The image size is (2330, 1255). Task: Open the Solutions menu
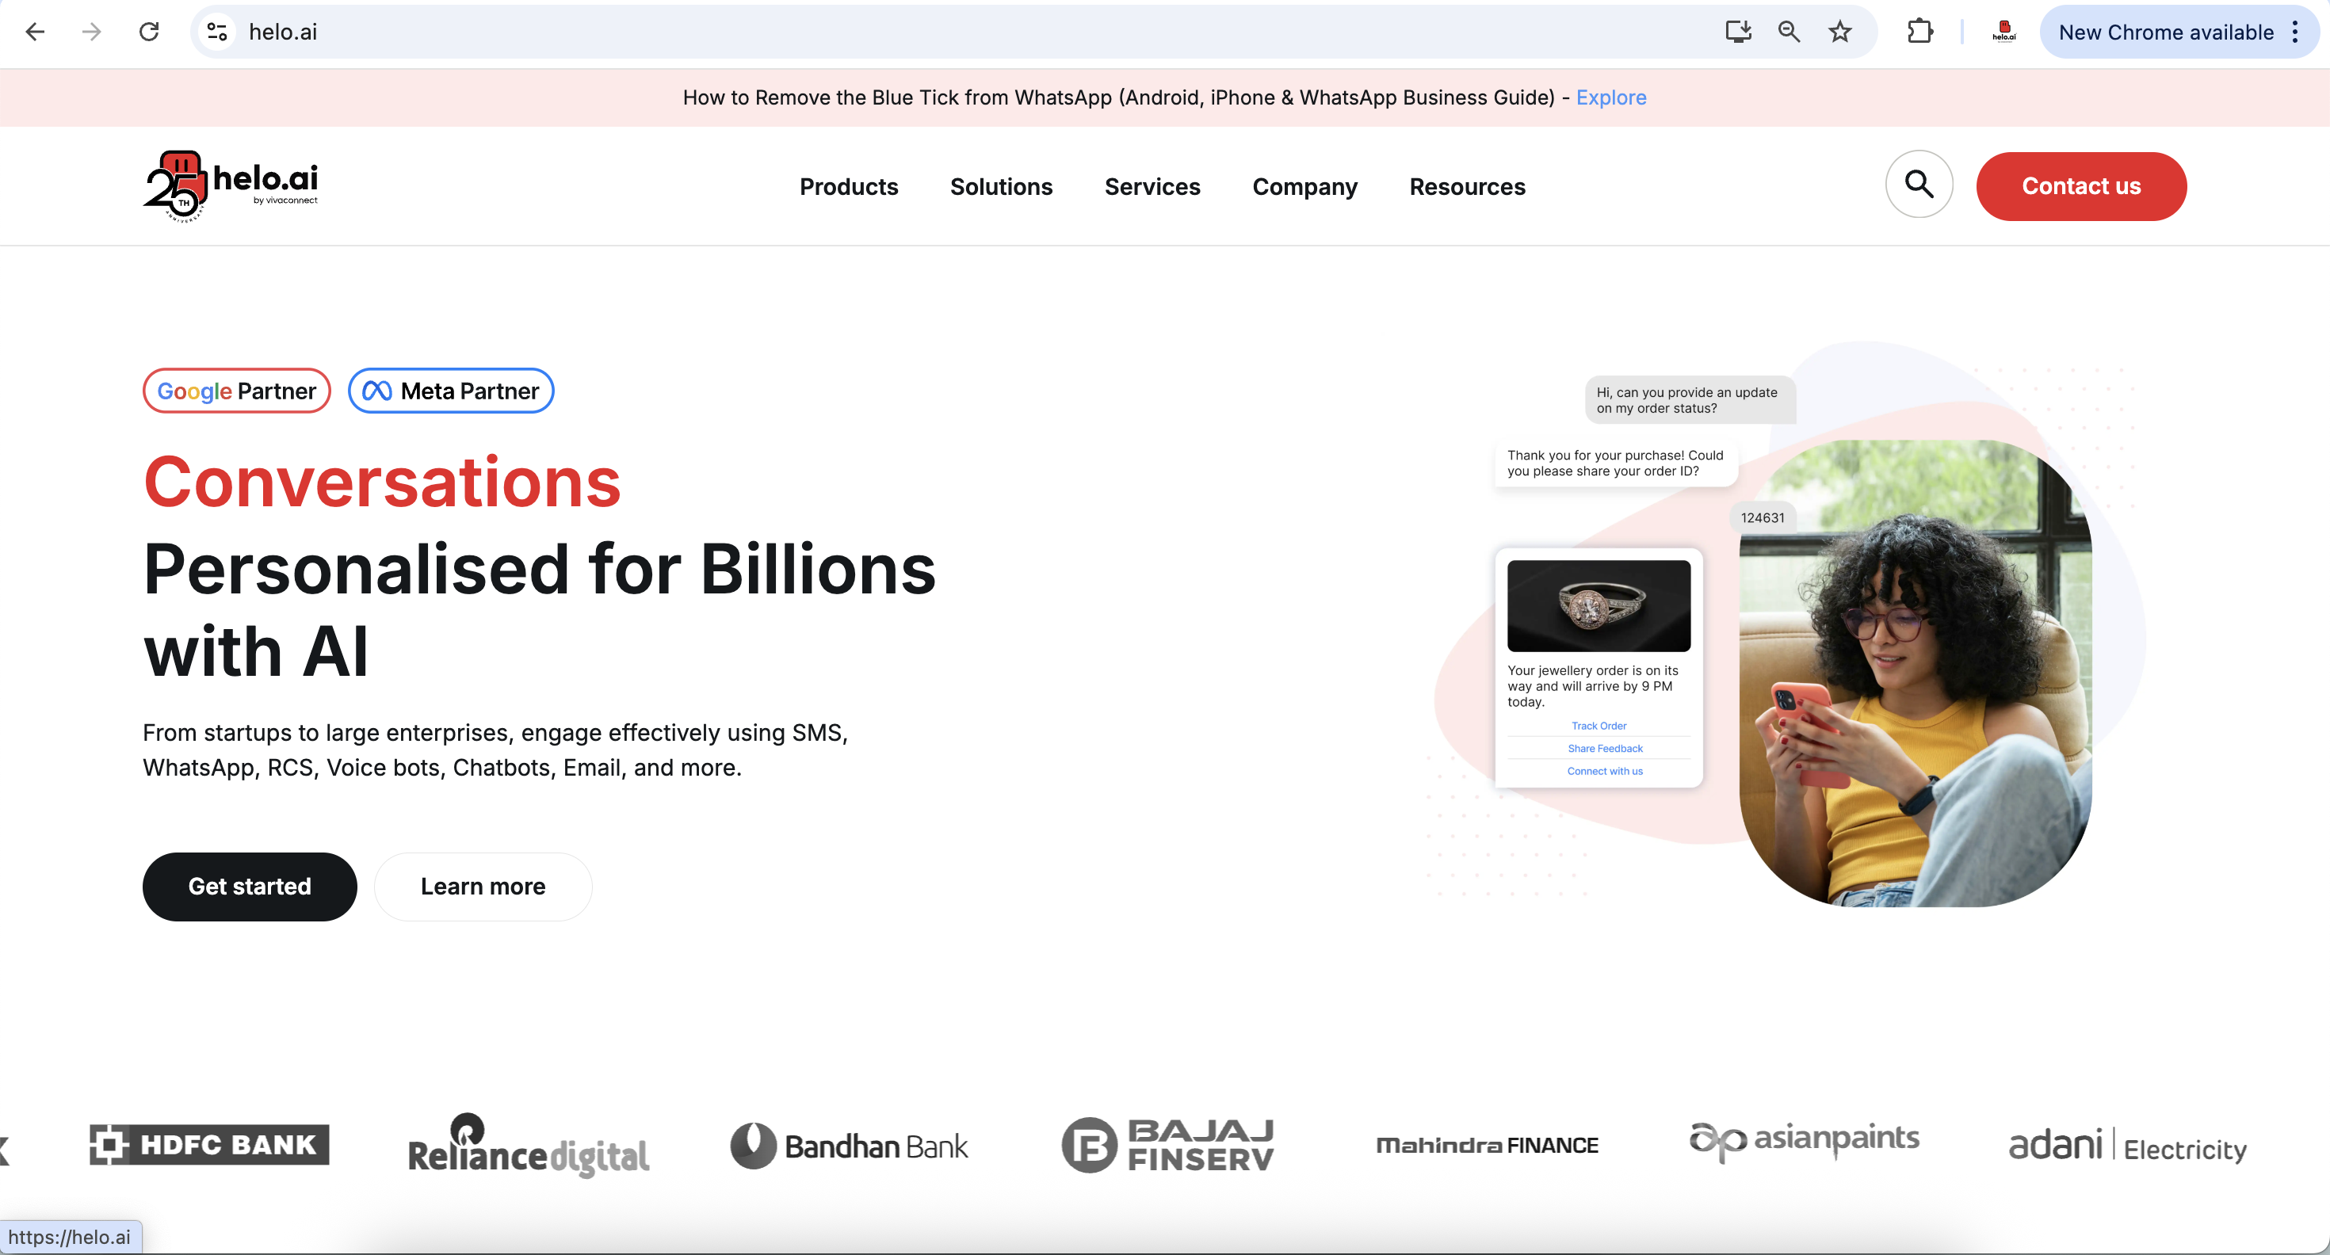(1001, 186)
